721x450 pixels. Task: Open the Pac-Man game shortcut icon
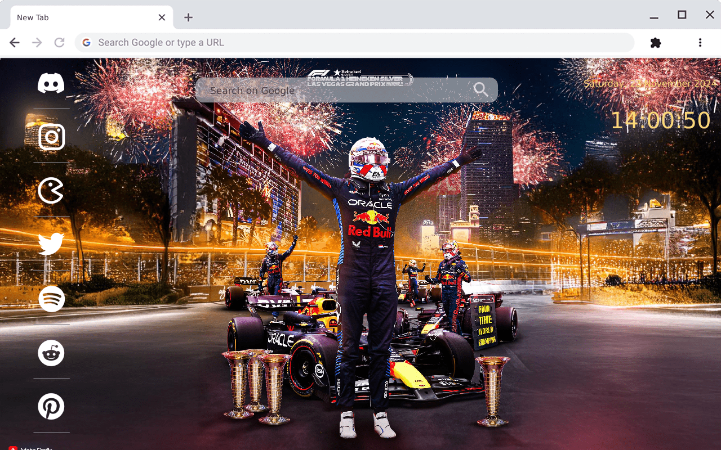[x=51, y=191]
